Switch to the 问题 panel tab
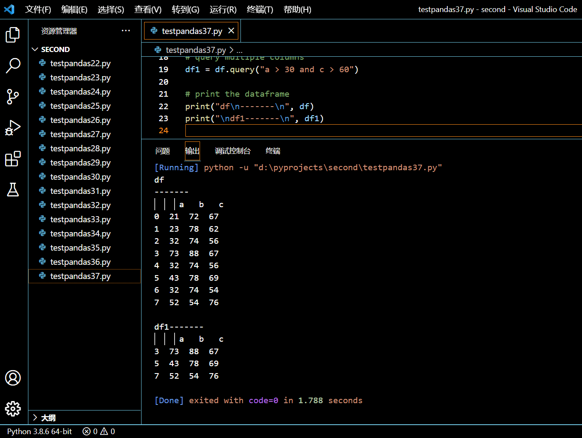Viewport: 582px width, 438px height. coord(163,151)
